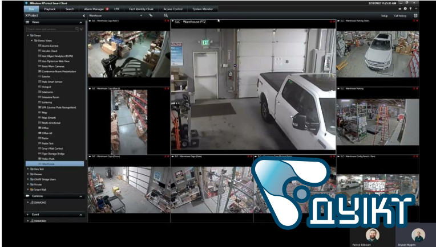
Task: Open the Warehouse view dropdown
Action: point(142,16)
